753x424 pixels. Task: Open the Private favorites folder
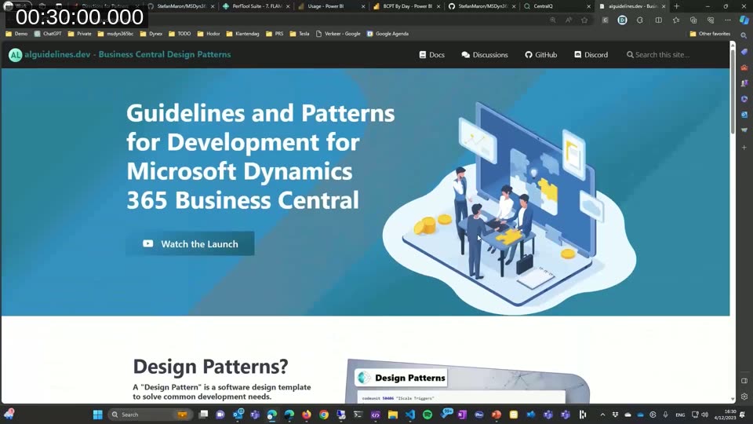pos(80,34)
